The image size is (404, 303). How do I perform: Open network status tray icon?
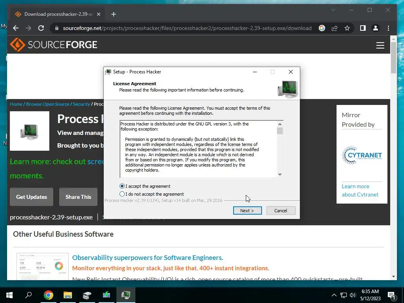[x=344, y=295]
